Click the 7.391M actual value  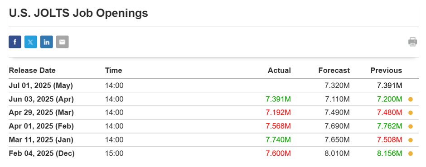(x=278, y=99)
